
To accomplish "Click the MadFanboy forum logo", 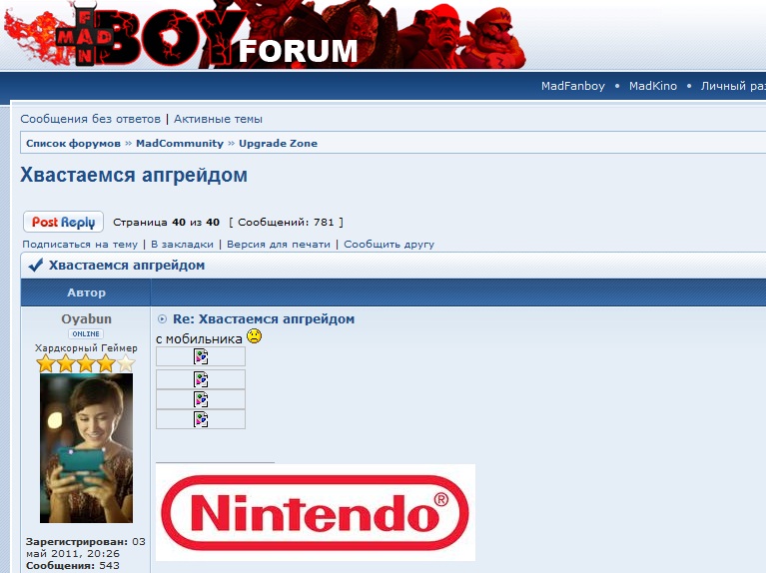I will coord(180,36).
